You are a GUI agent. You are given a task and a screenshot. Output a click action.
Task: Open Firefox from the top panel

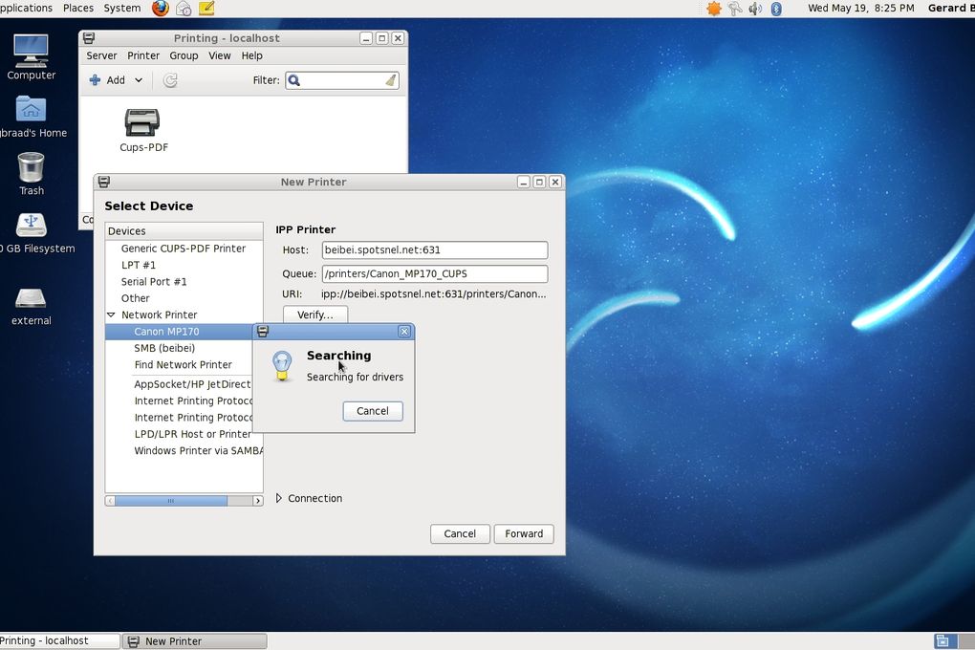pos(161,8)
